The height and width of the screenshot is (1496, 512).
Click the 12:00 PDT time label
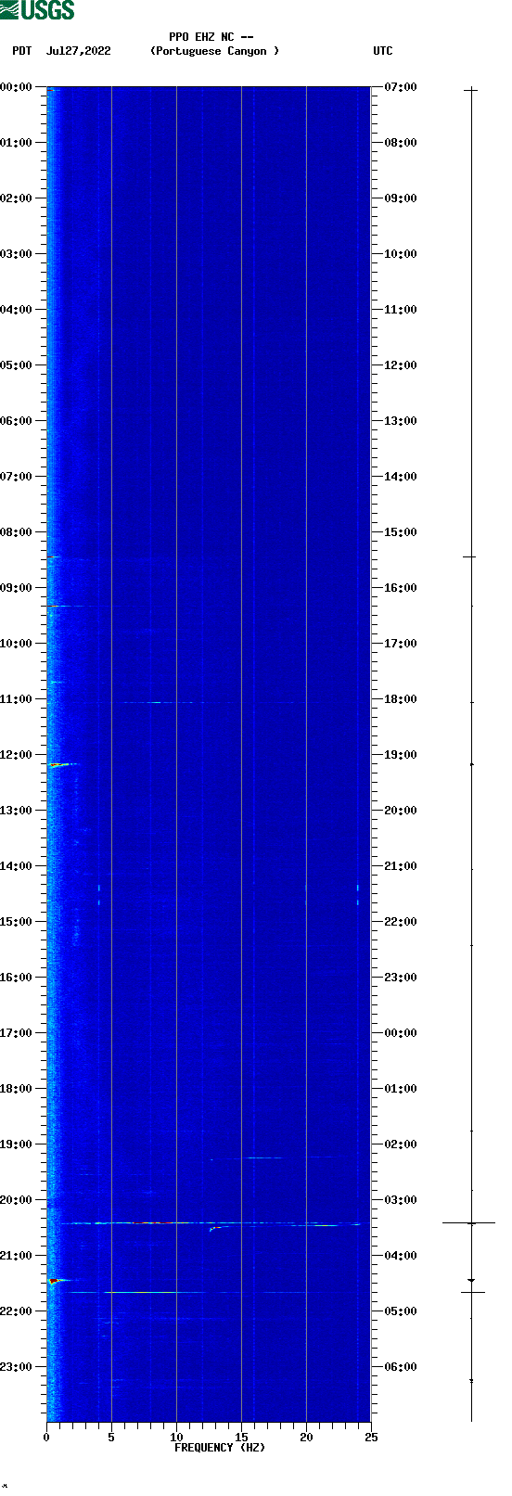[x=16, y=755]
